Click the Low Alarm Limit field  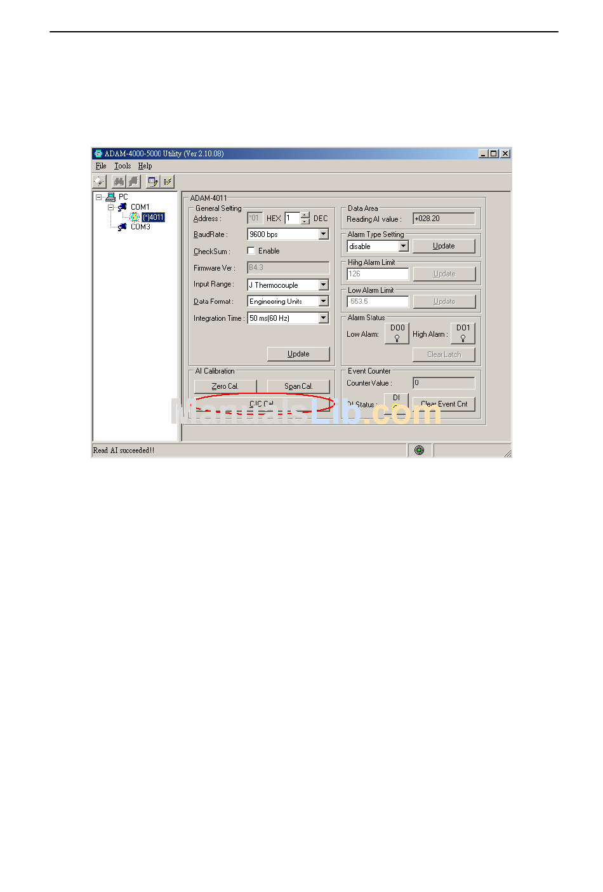(x=378, y=302)
